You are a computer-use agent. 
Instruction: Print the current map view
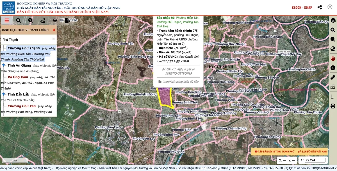click(333, 106)
